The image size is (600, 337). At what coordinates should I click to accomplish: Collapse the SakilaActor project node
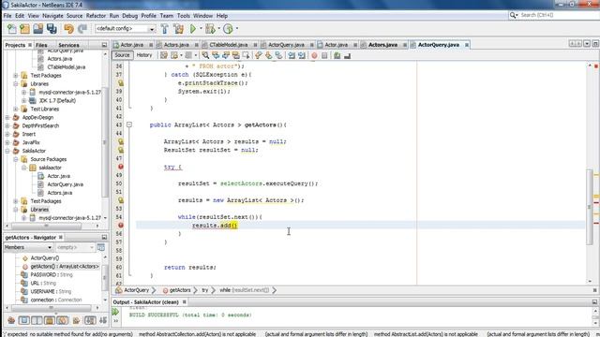click(x=7, y=151)
